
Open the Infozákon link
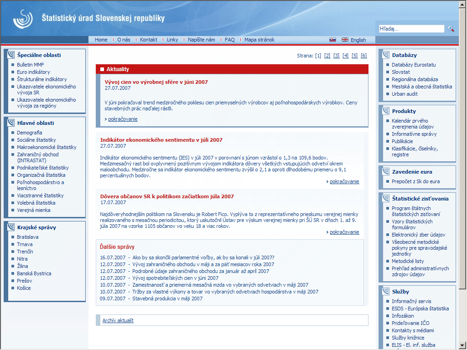(403, 316)
